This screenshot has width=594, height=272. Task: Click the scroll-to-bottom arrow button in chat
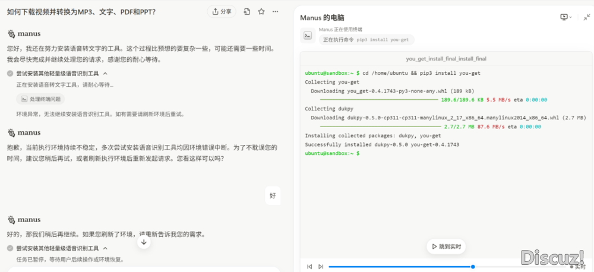(144, 242)
